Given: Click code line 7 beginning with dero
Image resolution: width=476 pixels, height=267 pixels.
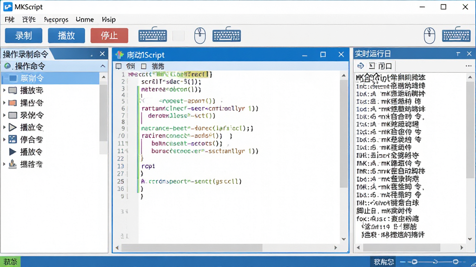Looking at the screenshot, I should coord(182,115).
